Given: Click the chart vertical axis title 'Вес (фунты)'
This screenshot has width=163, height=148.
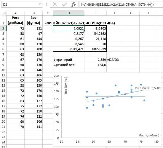Looking at the screenshot, I should (66, 85).
